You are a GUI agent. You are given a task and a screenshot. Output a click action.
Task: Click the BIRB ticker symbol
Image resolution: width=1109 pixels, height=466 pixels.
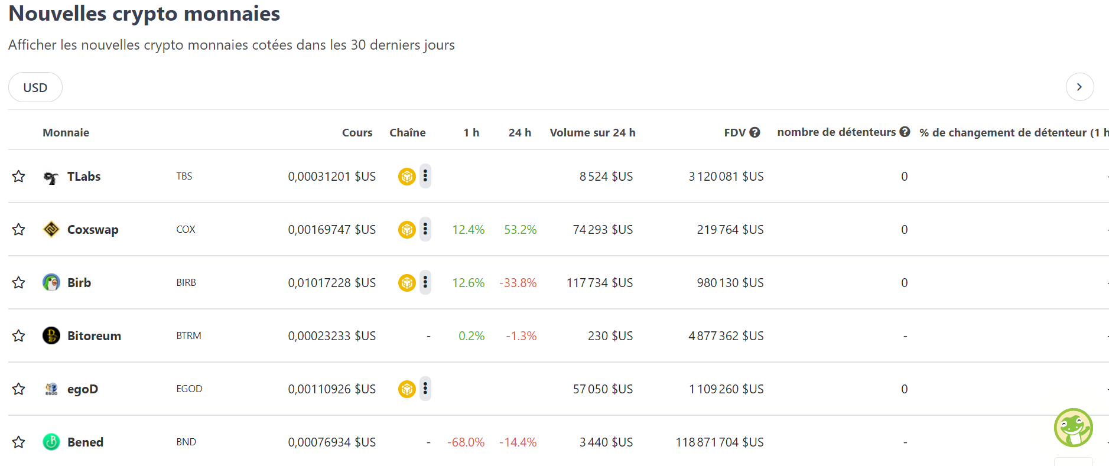pos(186,282)
